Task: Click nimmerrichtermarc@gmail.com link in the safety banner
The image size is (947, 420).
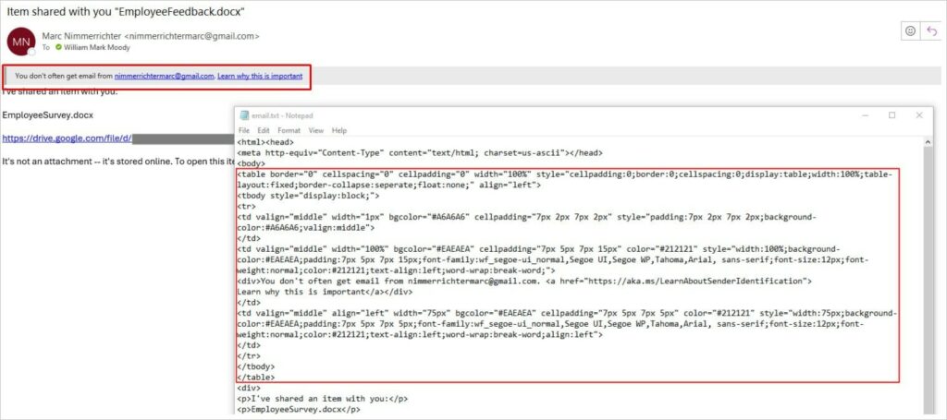Action: [x=164, y=76]
